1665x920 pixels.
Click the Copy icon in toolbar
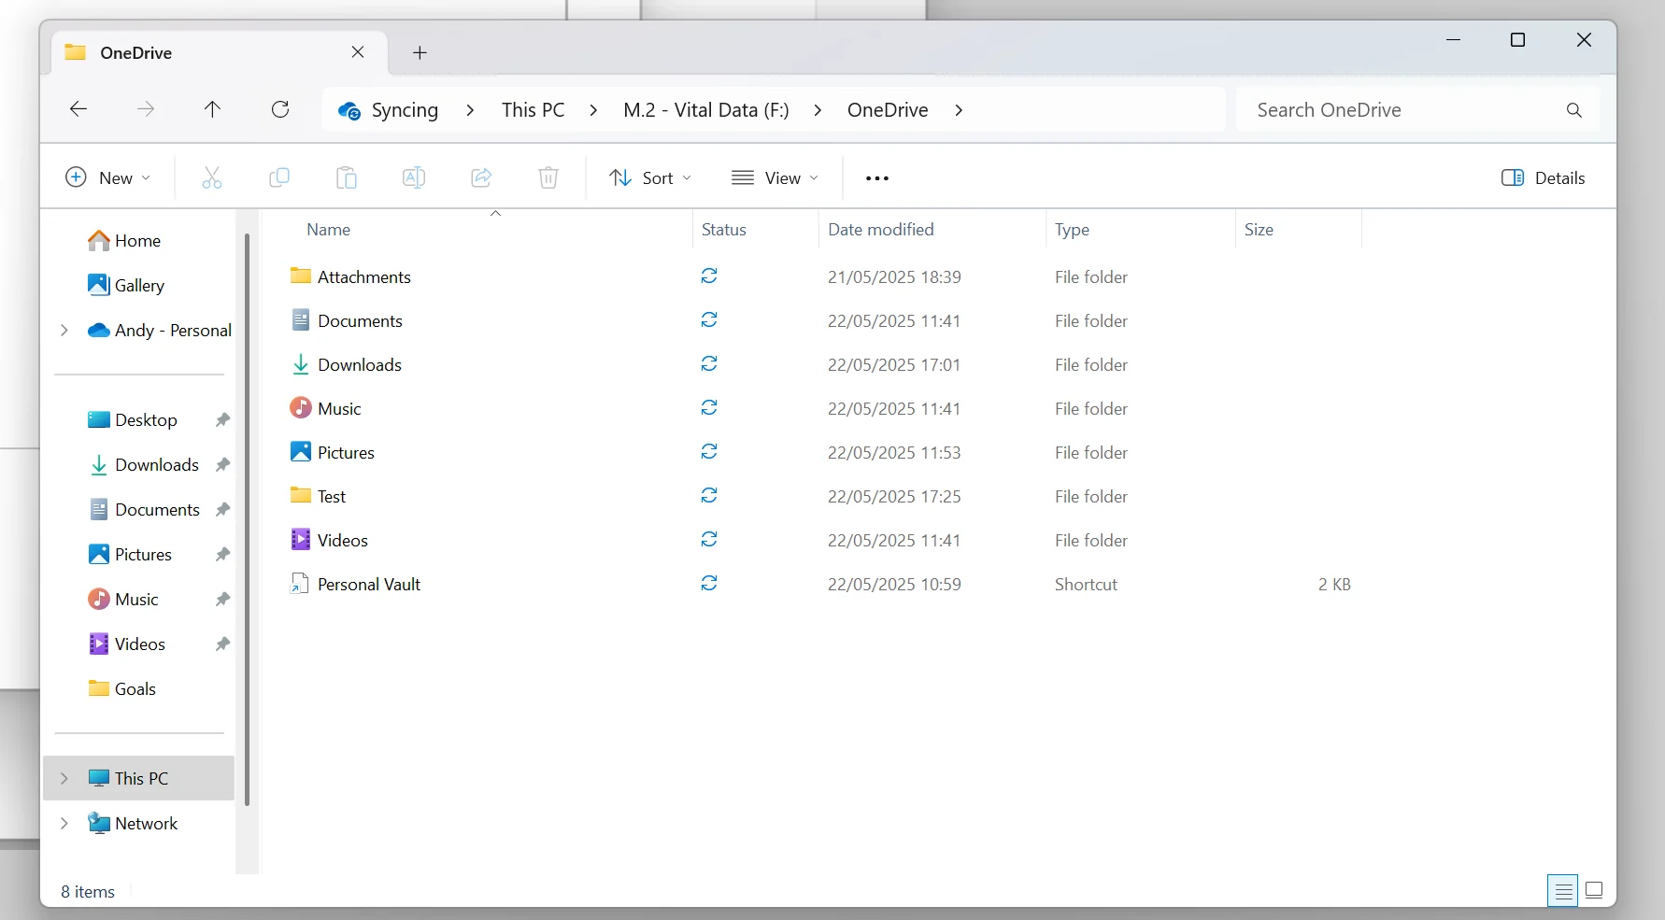278,177
